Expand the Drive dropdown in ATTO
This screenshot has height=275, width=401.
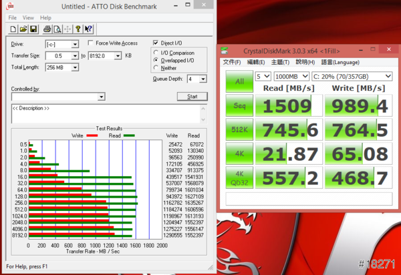point(74,44)
